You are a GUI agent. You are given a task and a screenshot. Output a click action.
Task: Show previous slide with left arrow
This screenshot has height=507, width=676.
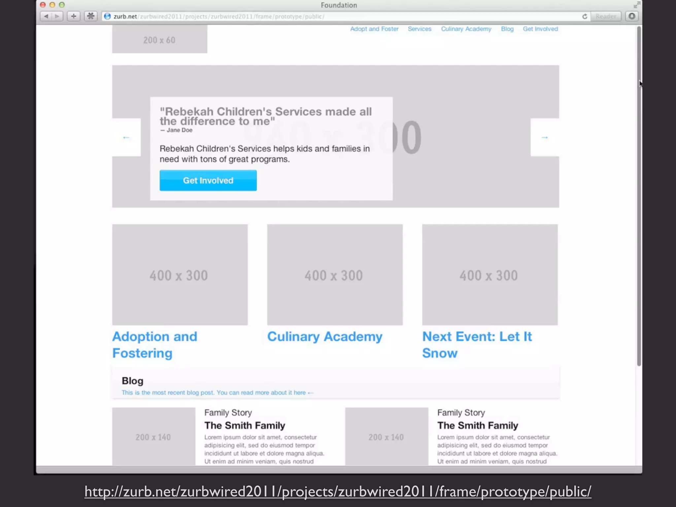pos(126,137)
